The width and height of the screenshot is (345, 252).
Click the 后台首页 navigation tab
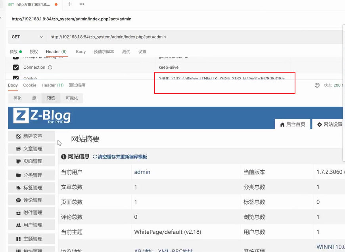(293, 125)
